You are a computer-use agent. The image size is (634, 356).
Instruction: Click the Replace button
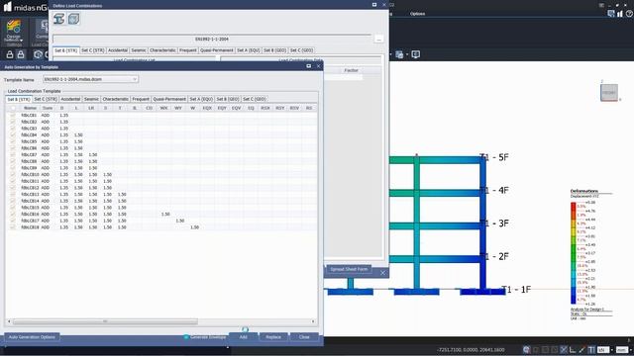click(x=273, y=337)
